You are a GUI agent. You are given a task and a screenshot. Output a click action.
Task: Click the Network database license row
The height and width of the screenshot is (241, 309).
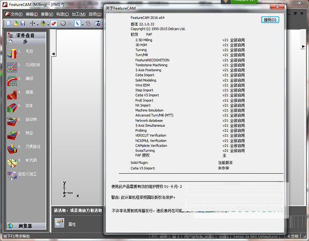pos(190,120)
